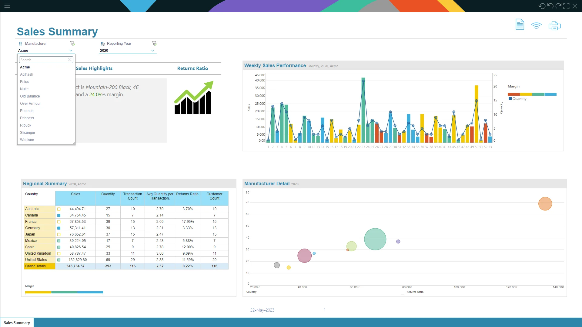The image size is (582, 327).
Task: Collapse the Manufacturer Acme dropdown
Action: point(71,51)
